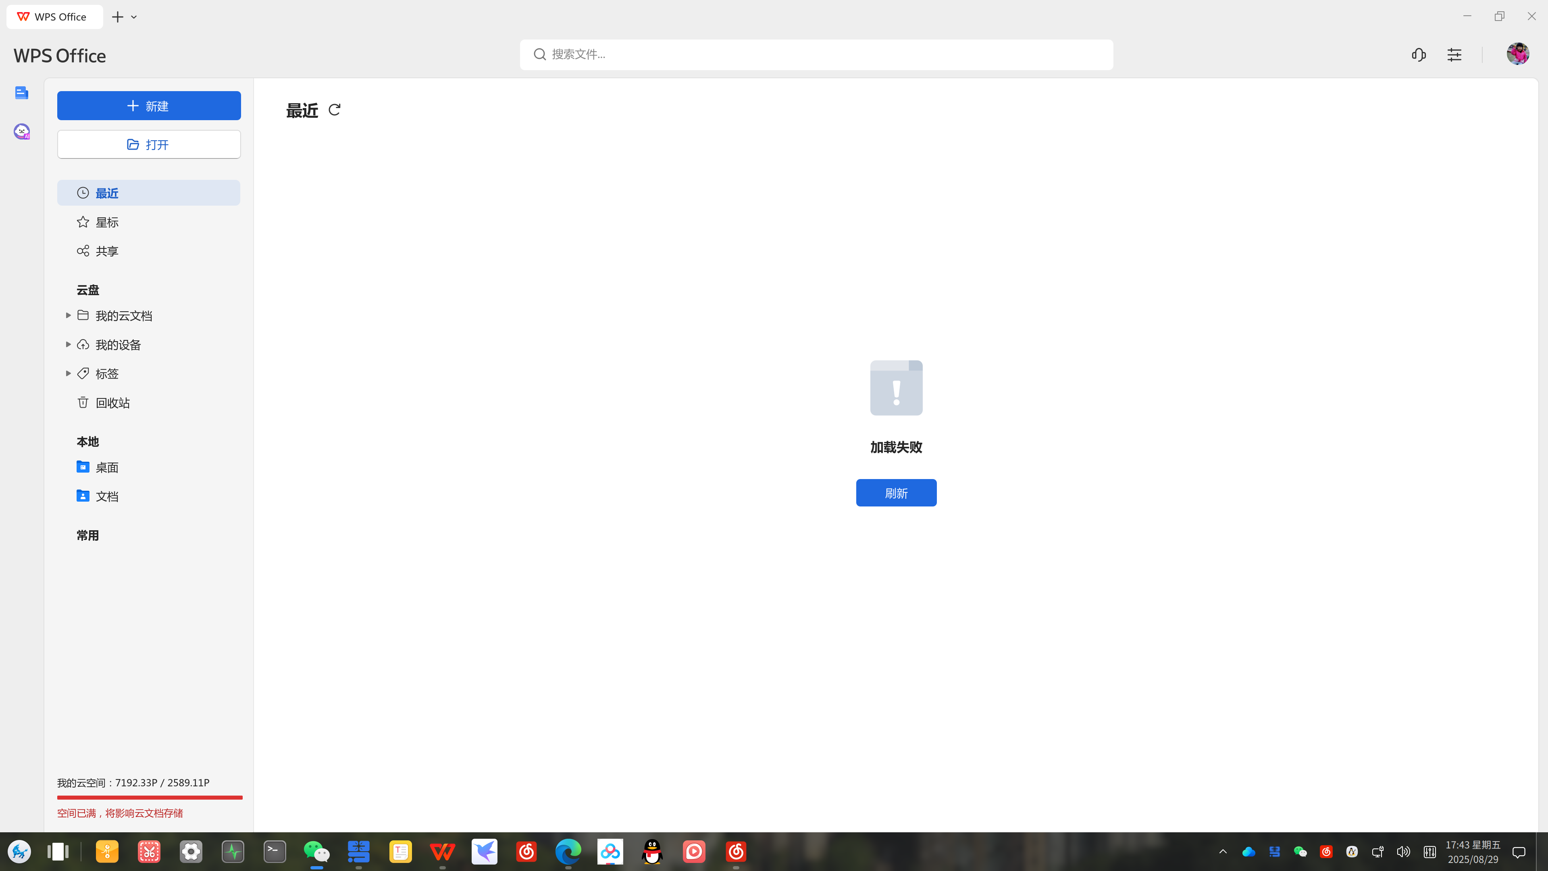Click the refresh icon beside 最近 heading
Image resolution: width=1548 pixels, height=871 pixels.
[x=335, y=110]
